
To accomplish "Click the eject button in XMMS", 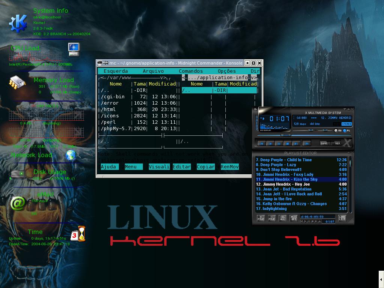I will tap(306, 144).
